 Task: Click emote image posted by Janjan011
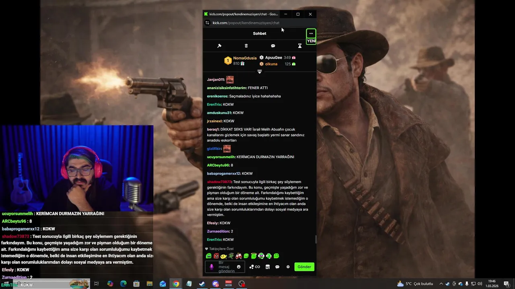[x=230, y=79]
